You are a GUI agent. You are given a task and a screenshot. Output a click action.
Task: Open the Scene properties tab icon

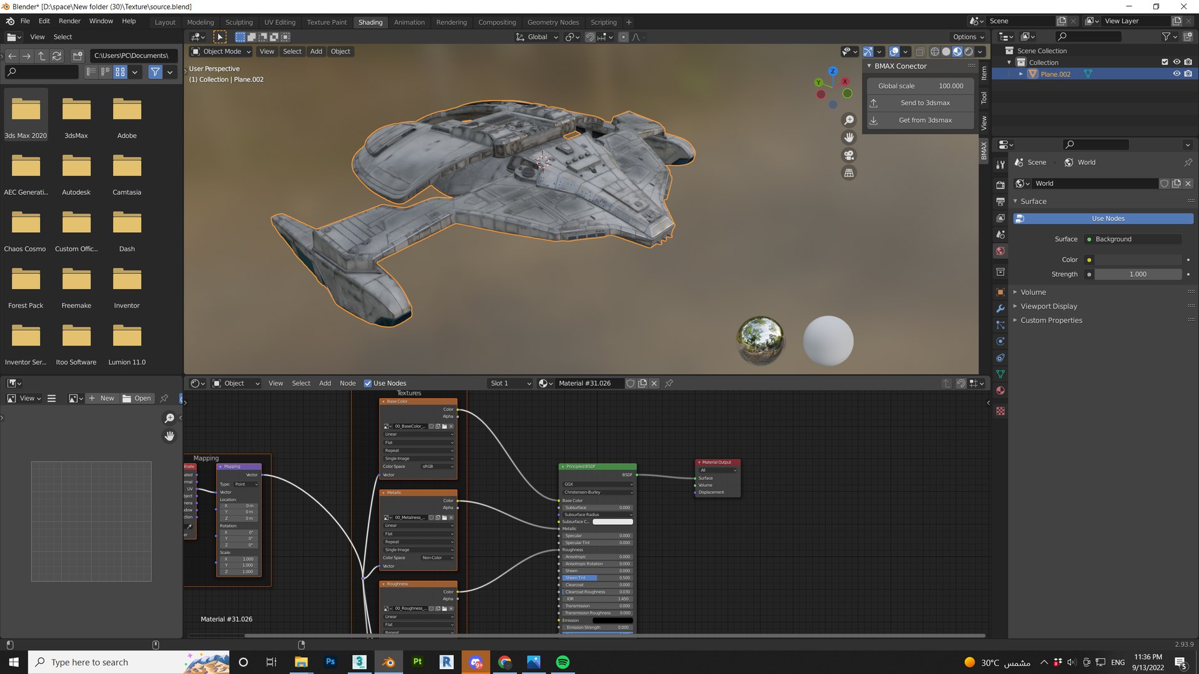tap(1000, 235)
